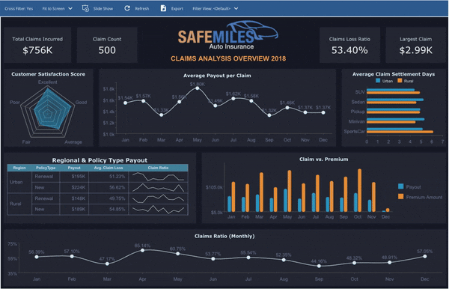Select the Payout table column header
This screenshot has width=449, height=289.
point(74,168)
